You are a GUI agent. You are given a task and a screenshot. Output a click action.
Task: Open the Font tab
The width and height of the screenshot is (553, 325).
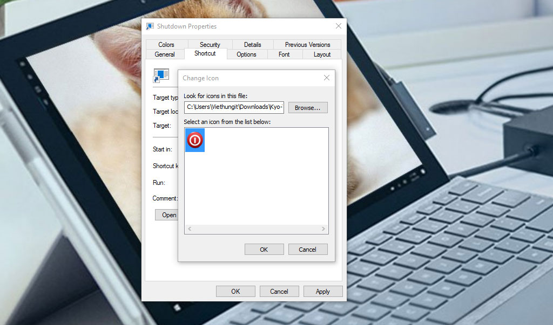284,54
